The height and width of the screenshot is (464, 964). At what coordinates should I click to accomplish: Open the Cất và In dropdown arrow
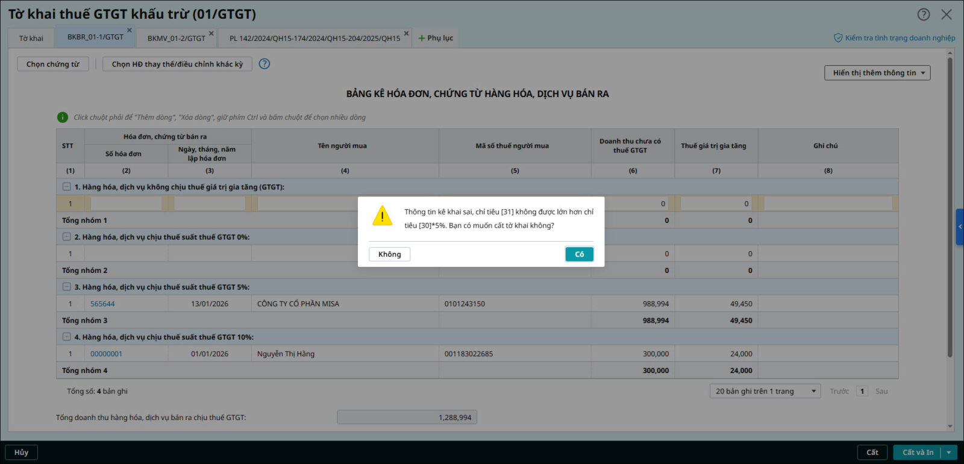tap(949, 453)
